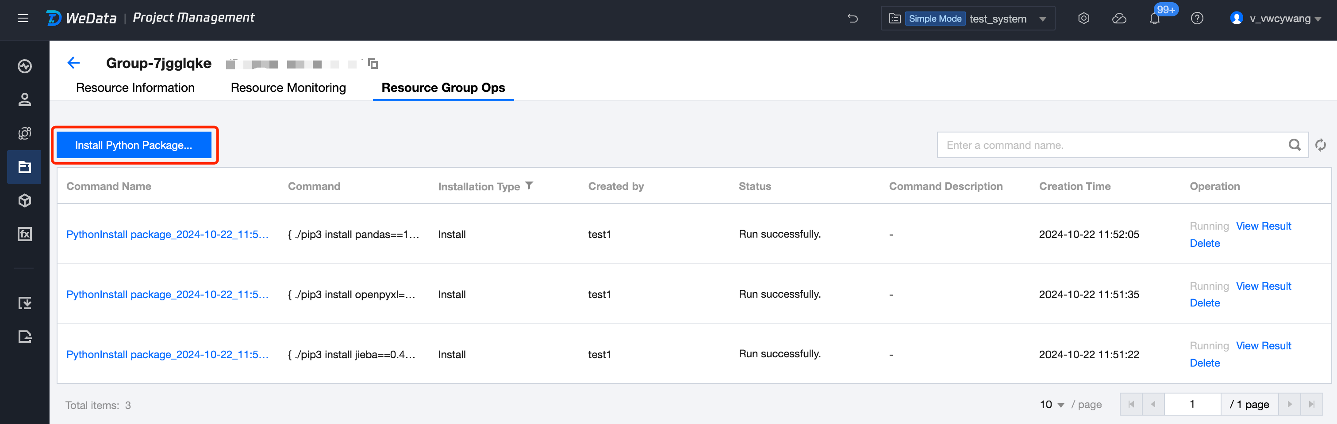Image resolution: width=1337 pixels, height=424 pixels.
Task: Click Install Python Package button
Action: pyautogui.click(x=134, y=145)
